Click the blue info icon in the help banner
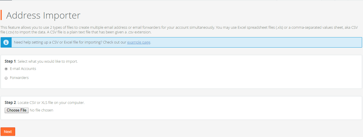Image resolution: width=363 pixels, height=137 pixels. coord(6,42)
